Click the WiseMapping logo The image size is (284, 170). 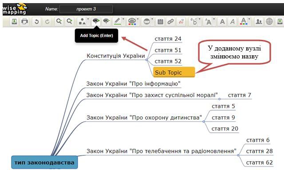[15, 9]
